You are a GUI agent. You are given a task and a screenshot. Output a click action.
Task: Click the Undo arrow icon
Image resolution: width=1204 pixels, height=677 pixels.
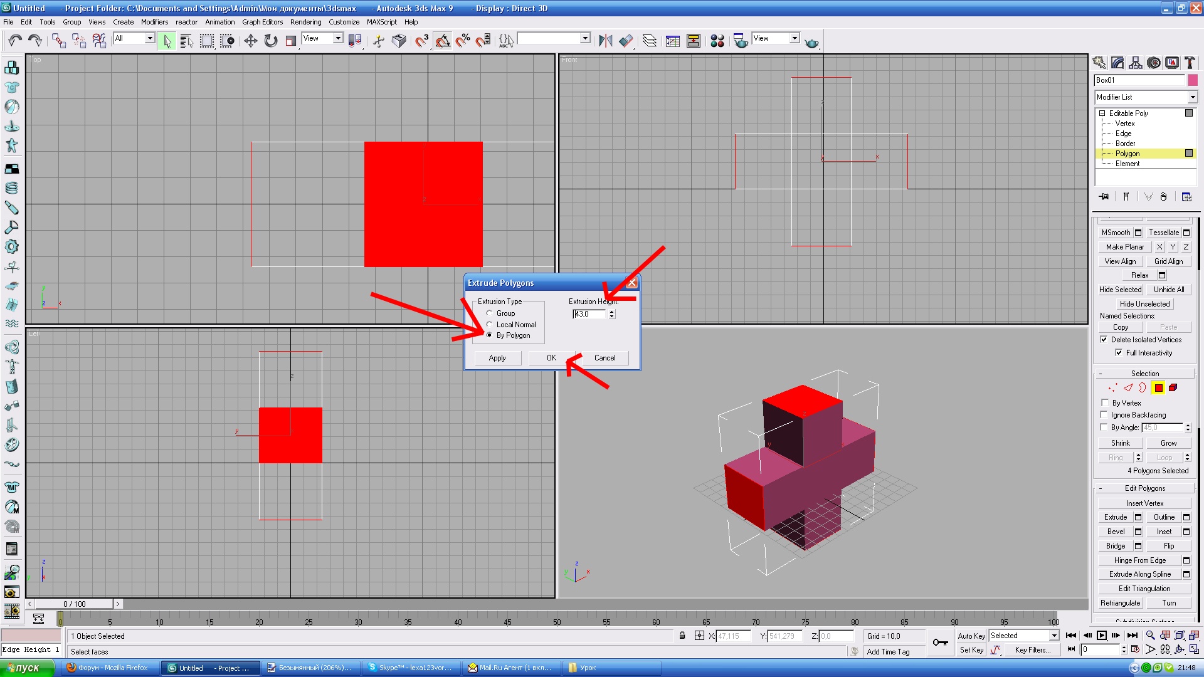[15, 41]
